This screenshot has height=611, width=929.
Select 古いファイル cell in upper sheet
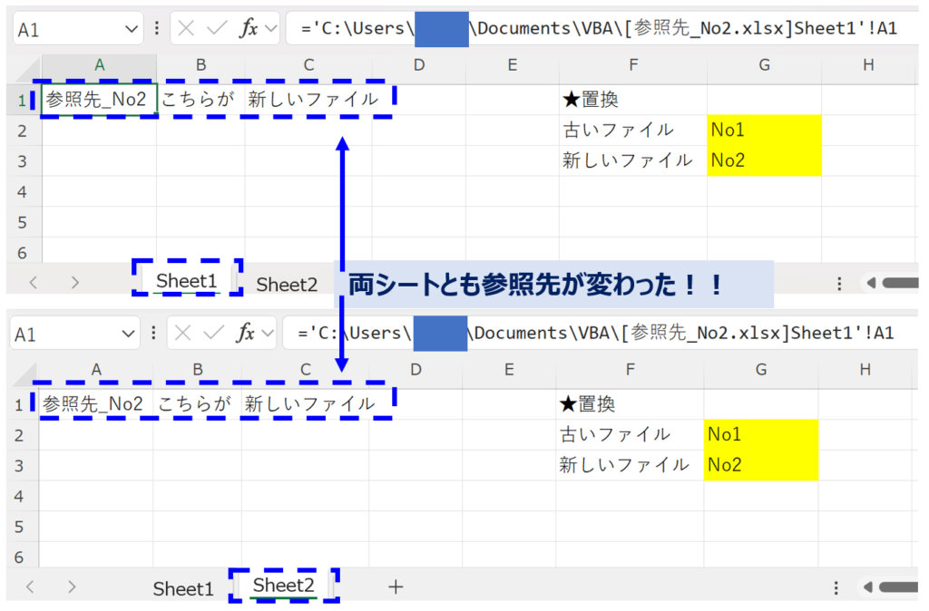click(633, 131)
